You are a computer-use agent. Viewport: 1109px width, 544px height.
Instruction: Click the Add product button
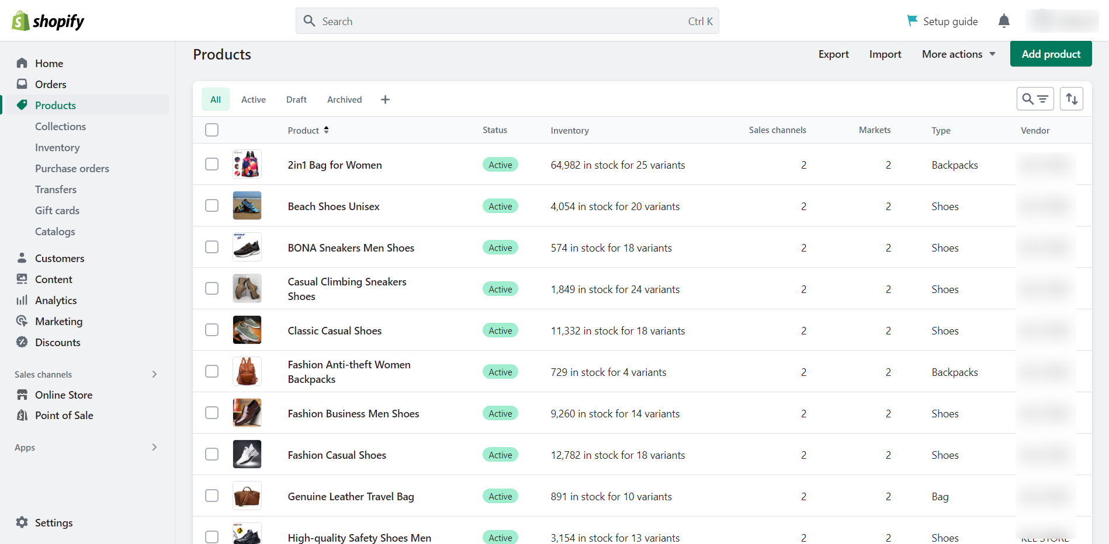(1051, 54)
